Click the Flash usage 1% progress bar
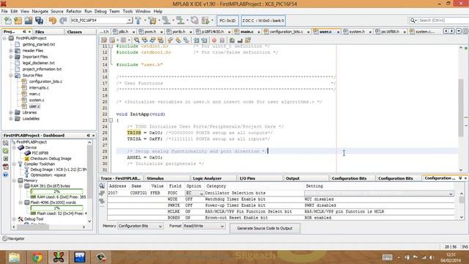Screen dimensions: 469x264 pos(57,208)
